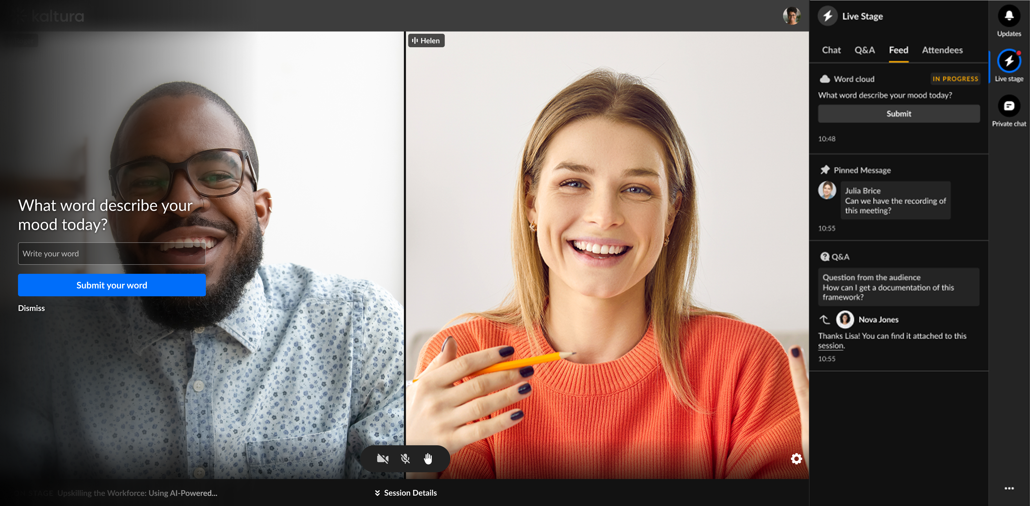The width and height of the screenshot is (1030, 506).
Task: Click the Live Stage lightning bolt icon
Action: 827,16
